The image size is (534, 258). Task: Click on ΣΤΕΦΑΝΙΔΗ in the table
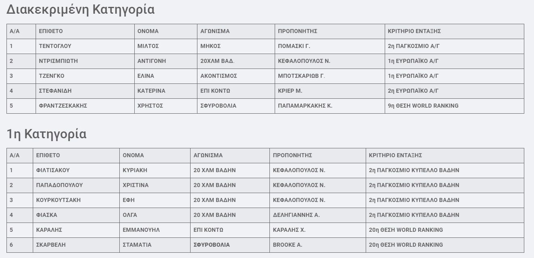click(55, 91)
